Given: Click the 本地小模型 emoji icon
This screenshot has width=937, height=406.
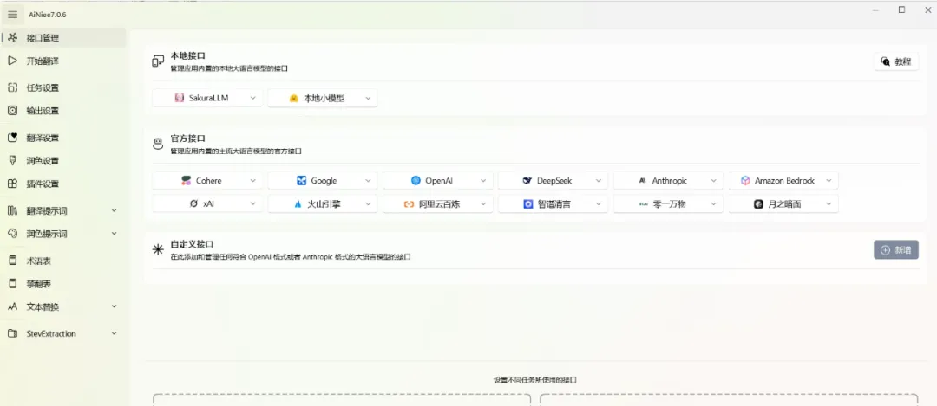Looking at the screenshot, I should (293, 99).
